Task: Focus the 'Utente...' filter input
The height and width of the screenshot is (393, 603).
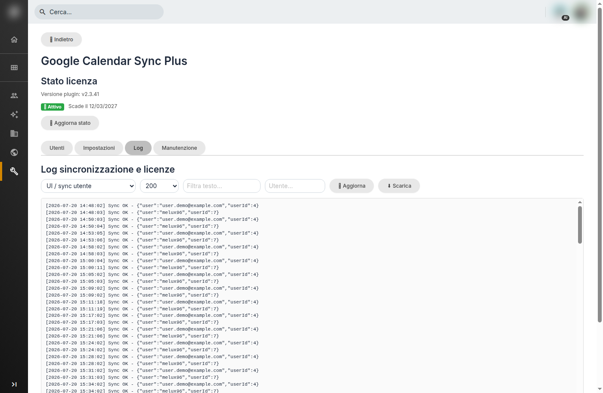Action: pyautogui.click(x=295, y=186)
